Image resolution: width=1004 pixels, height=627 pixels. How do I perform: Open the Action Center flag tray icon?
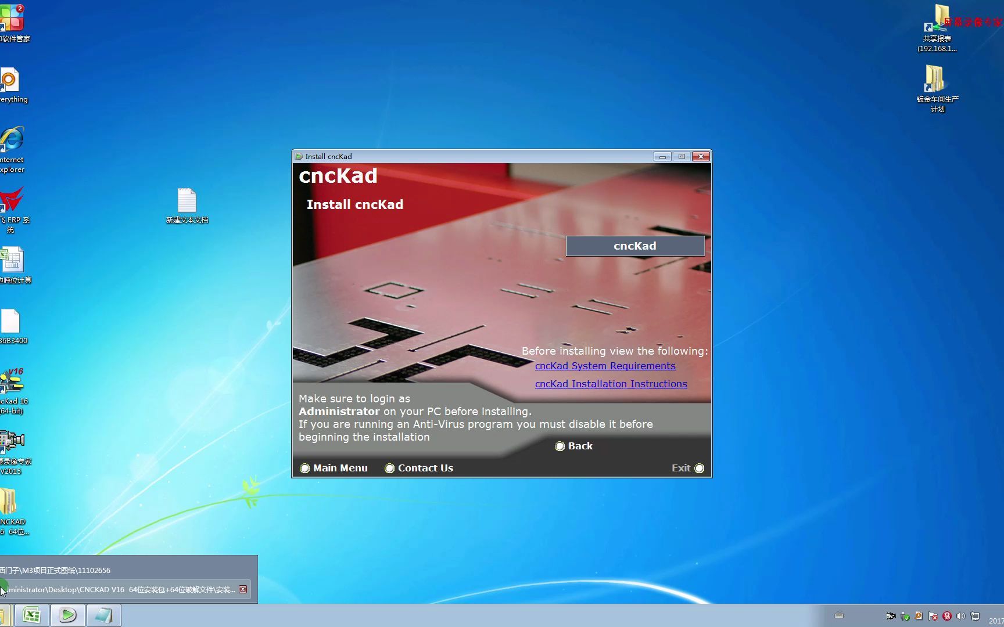[x=933, y=616]
